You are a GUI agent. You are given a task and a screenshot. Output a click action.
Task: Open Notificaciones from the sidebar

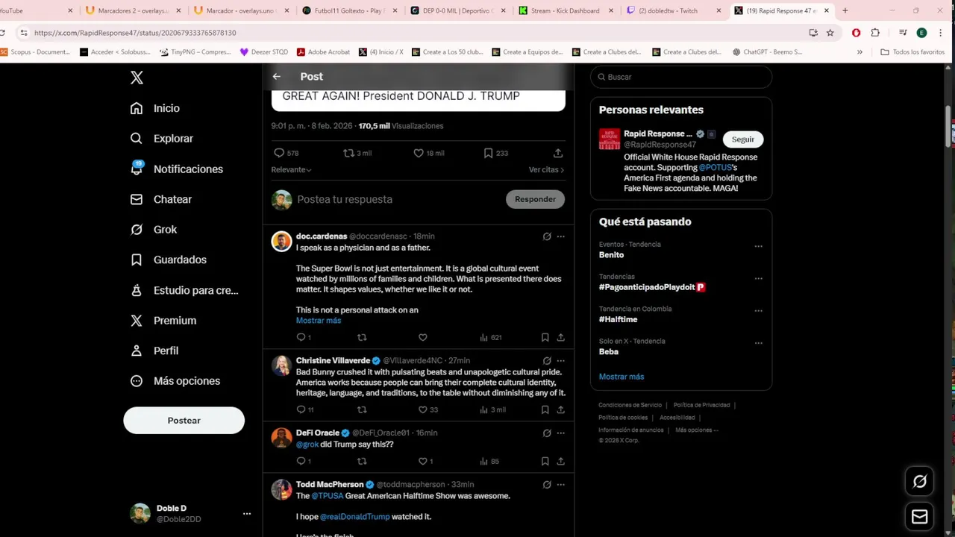[x=177, y=169]
